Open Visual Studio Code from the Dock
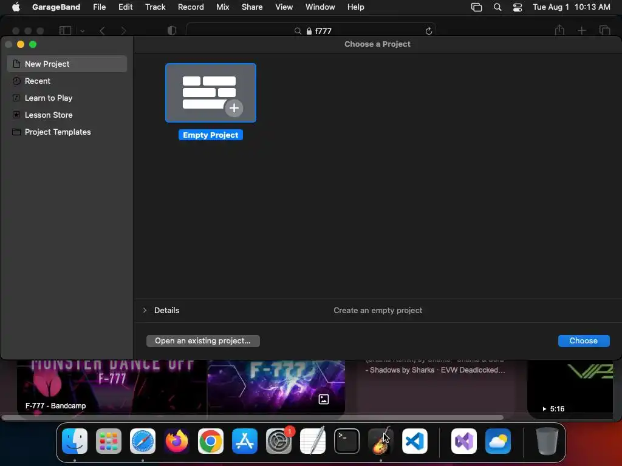Image resolution: width=622 pixels, height=466 pixels. pos(414,441)
